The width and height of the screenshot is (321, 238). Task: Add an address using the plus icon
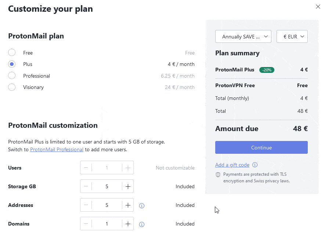click(x=127, y=205)
